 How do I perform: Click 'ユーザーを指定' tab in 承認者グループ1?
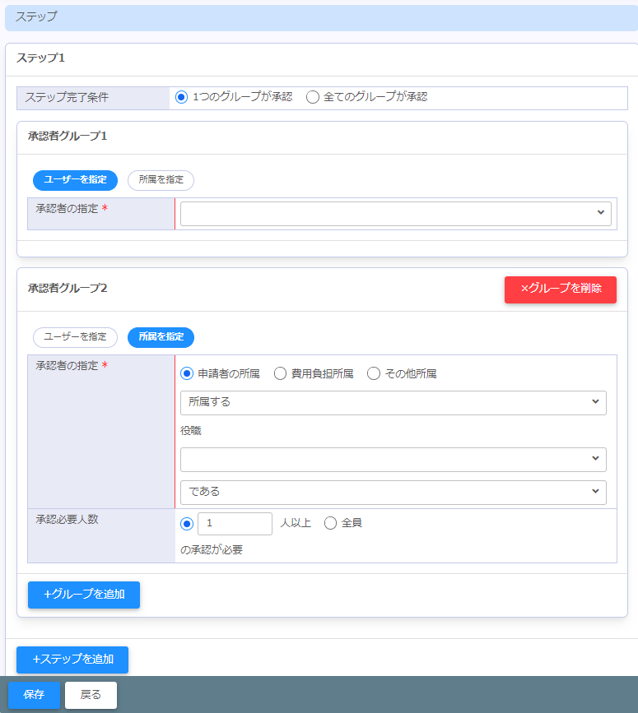click(x=75, y=180)
